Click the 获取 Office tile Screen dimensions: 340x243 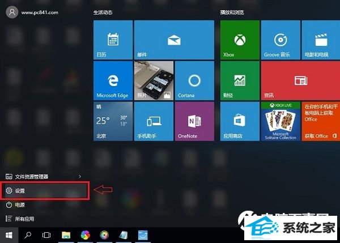(x=321, y=121)
